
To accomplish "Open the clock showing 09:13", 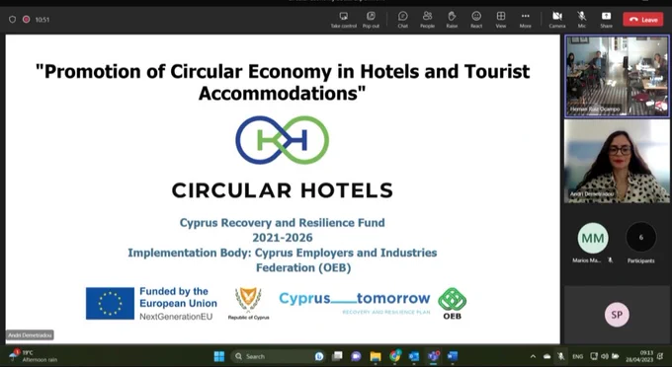I will pos(638,356).
